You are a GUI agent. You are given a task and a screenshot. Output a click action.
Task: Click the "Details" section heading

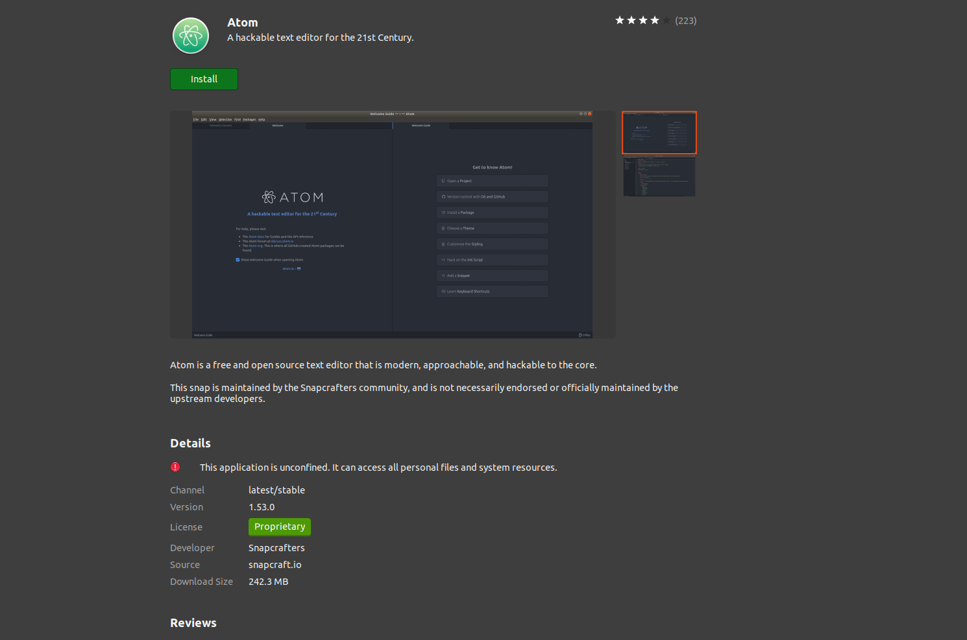coord(190,444)
